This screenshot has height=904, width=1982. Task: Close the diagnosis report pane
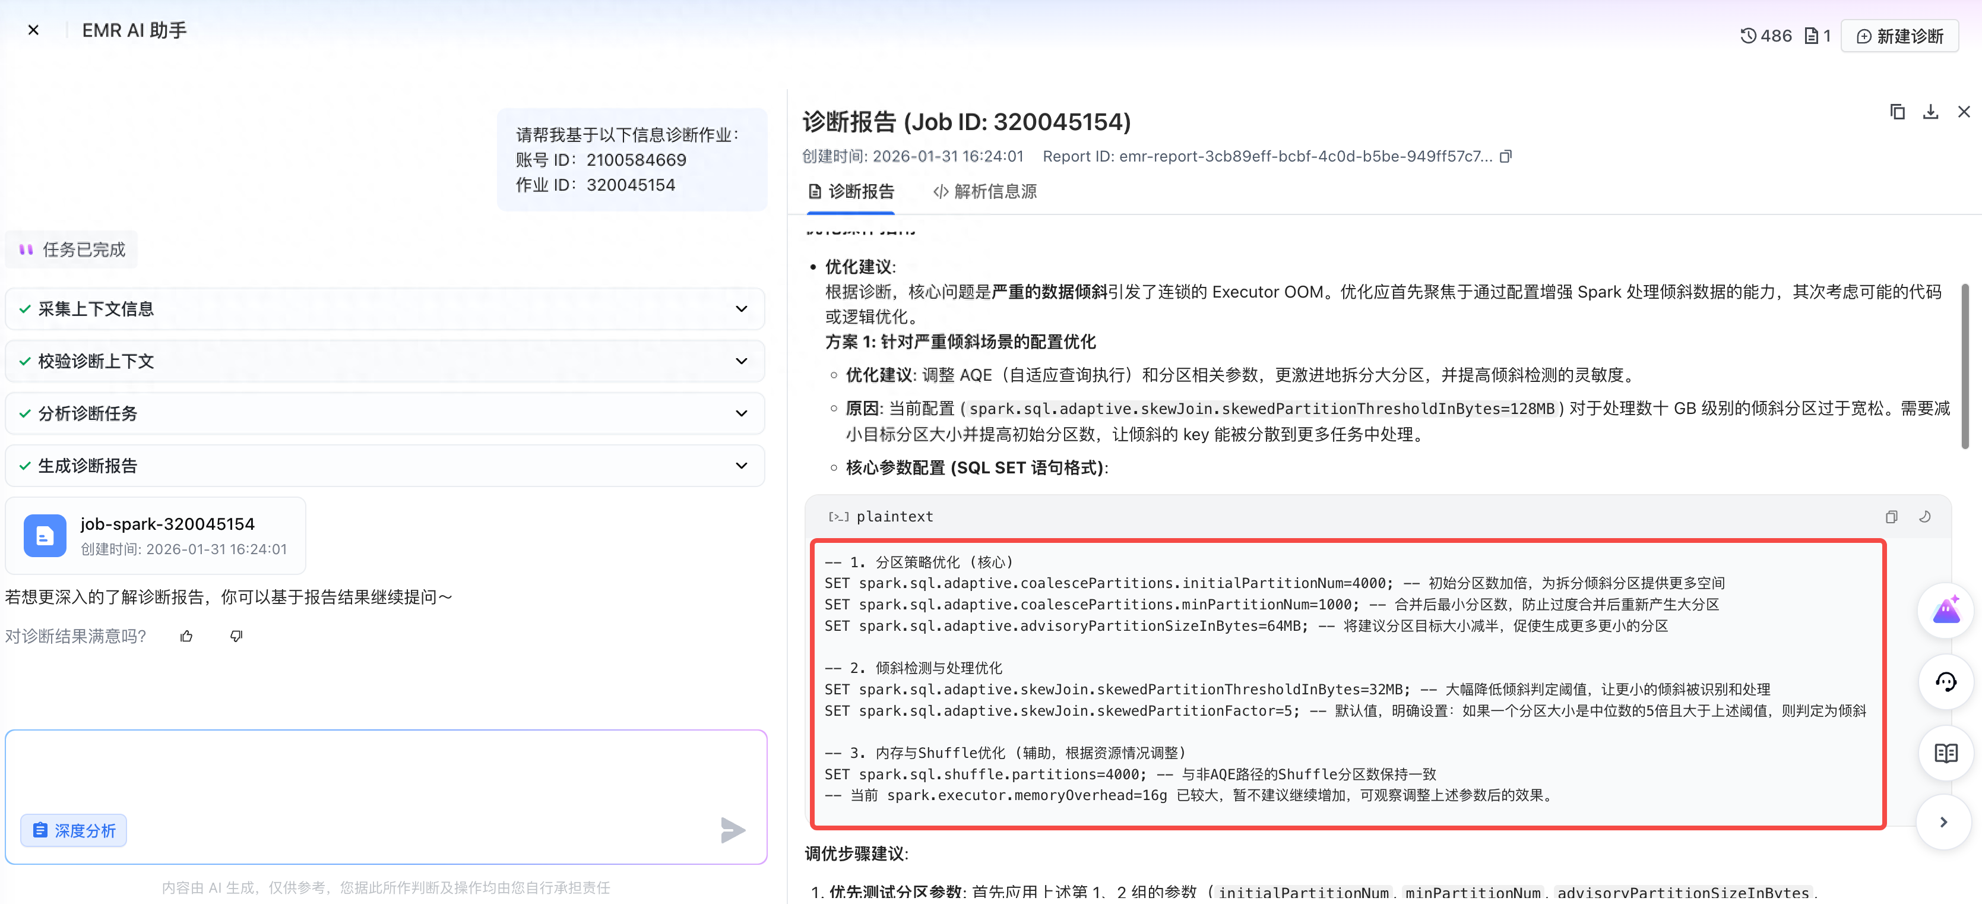coord(1964,112)
